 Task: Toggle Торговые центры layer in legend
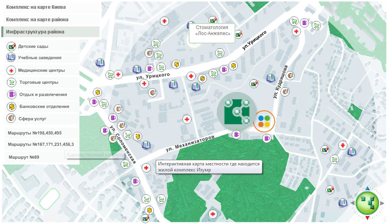pos(39,83)
